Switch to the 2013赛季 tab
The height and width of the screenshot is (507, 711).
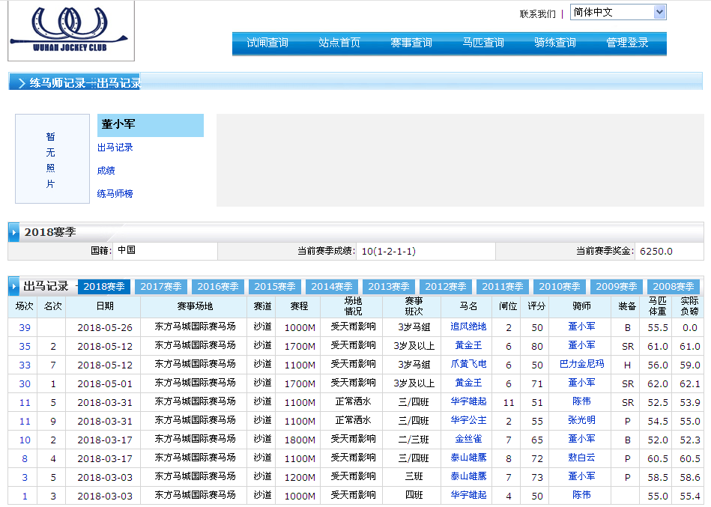tap(389, 287)
